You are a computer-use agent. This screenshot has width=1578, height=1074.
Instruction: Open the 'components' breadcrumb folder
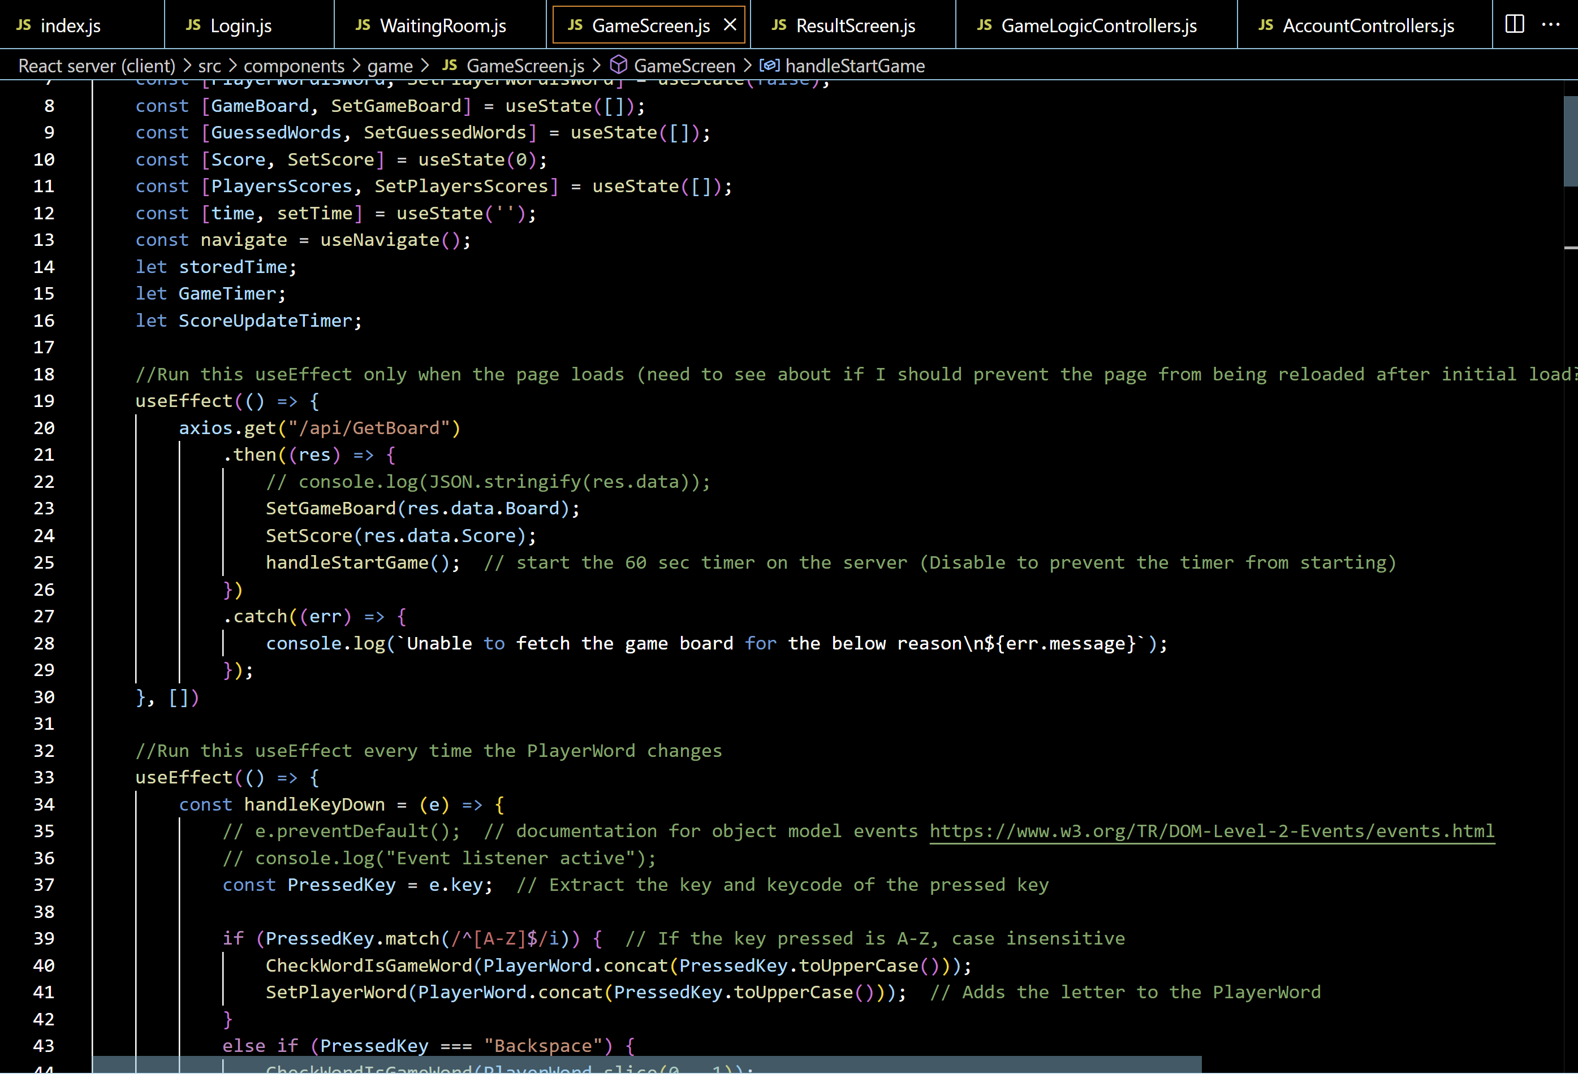click(294, 66)
